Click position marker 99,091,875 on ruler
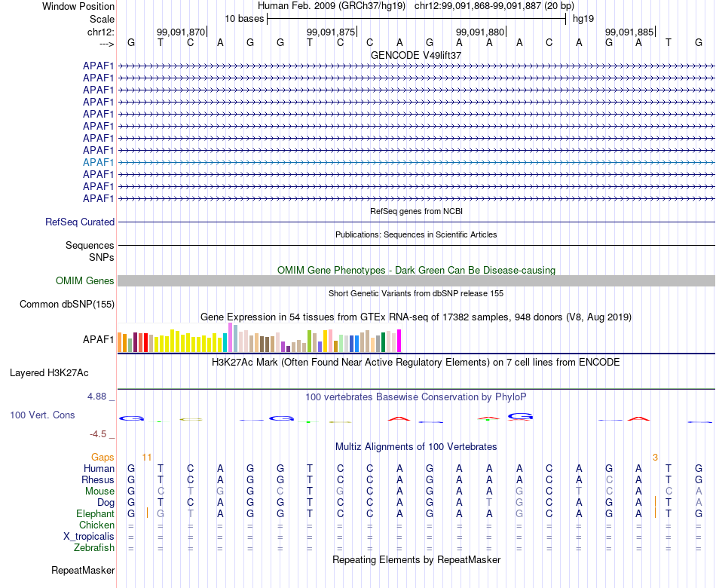Viewport: 716px width, 588px height. [x=331, y=32]
